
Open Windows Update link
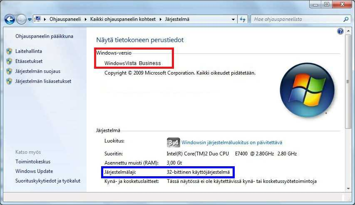click(34, 171)
